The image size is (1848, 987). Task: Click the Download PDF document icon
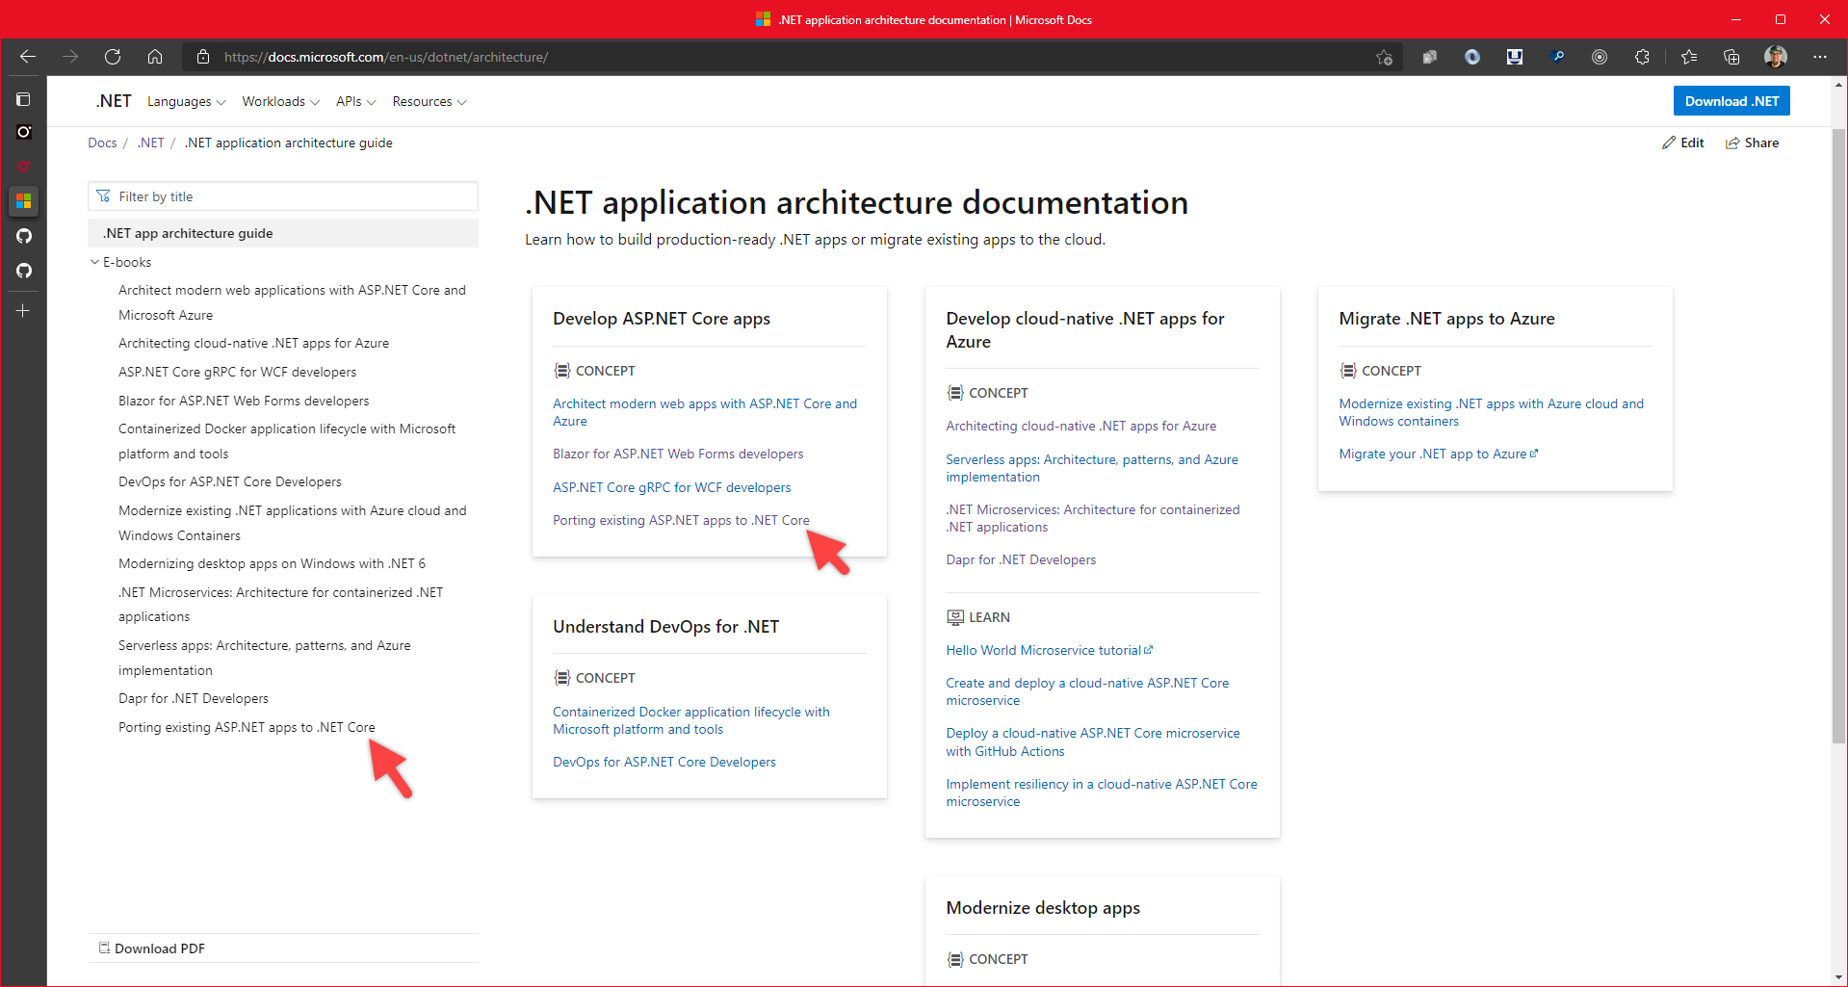[x=104, y=948]
